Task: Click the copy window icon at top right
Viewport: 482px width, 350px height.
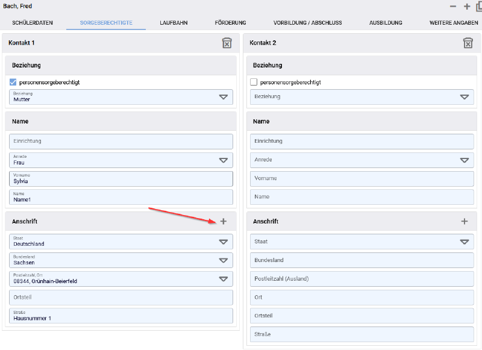Action: [x=479, y=6]
